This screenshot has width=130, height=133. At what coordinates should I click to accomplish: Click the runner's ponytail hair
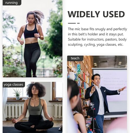(x=39, y=17)
